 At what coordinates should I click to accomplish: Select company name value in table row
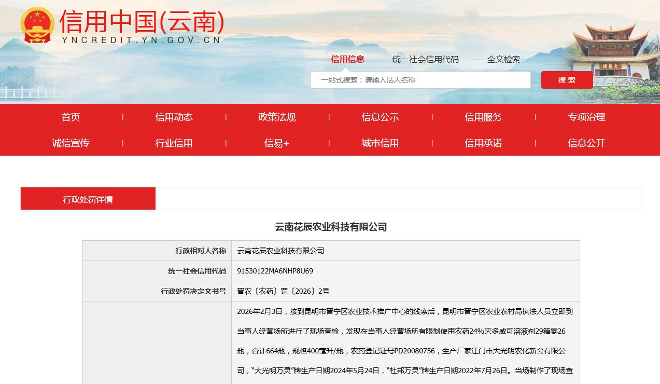(280, 251)
